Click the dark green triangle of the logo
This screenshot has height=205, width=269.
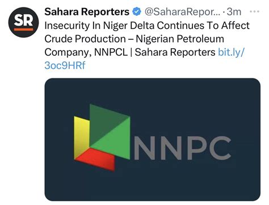click(x=103, y=121)
